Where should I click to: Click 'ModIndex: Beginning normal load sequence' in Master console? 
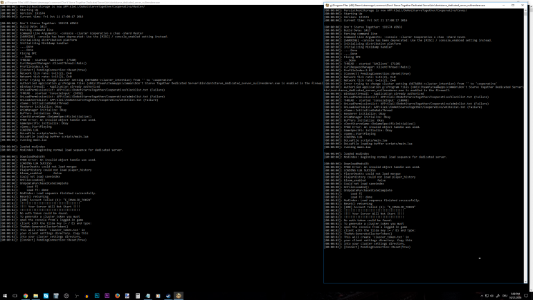[x=71, y=150]
